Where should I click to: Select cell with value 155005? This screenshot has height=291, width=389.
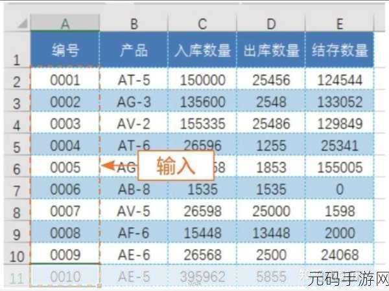(340, 166)
